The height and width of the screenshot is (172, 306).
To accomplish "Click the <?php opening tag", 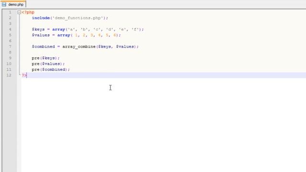I will pos(28,12).
